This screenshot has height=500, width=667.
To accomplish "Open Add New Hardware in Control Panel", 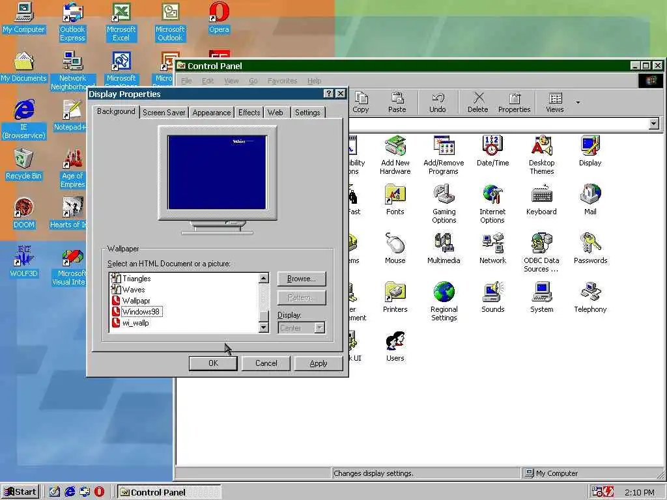I will coord(395,155).
